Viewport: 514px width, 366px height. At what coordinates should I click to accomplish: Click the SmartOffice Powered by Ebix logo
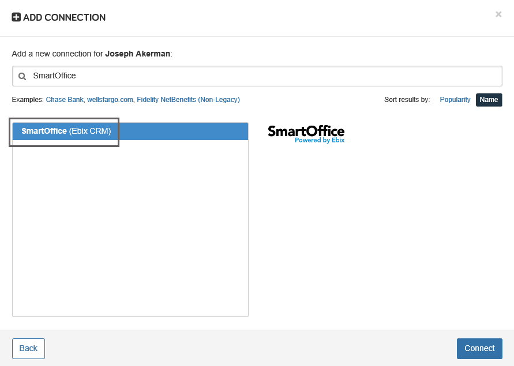(306, 134)
